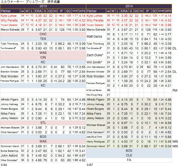Select the DL note beside Tom Gorzelanny
This screenshot has height=166, width=178.
(175, 48)
